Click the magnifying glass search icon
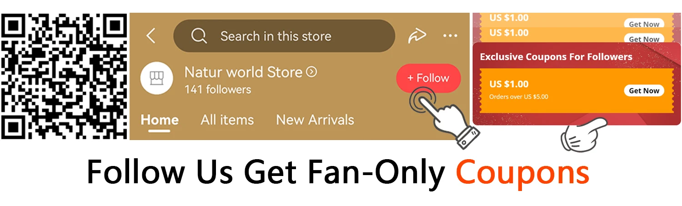Screen dimensions: 682x206 pyautogui.click(x=199, y=36)
